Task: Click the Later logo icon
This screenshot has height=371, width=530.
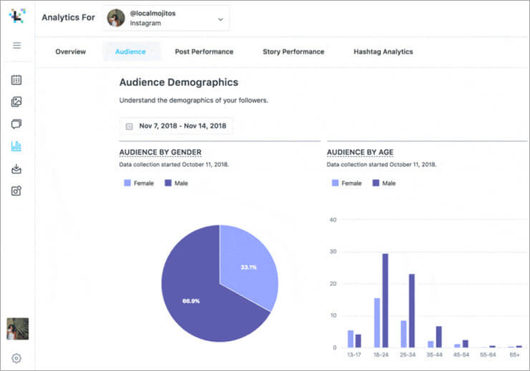Action: click(16, 16)
